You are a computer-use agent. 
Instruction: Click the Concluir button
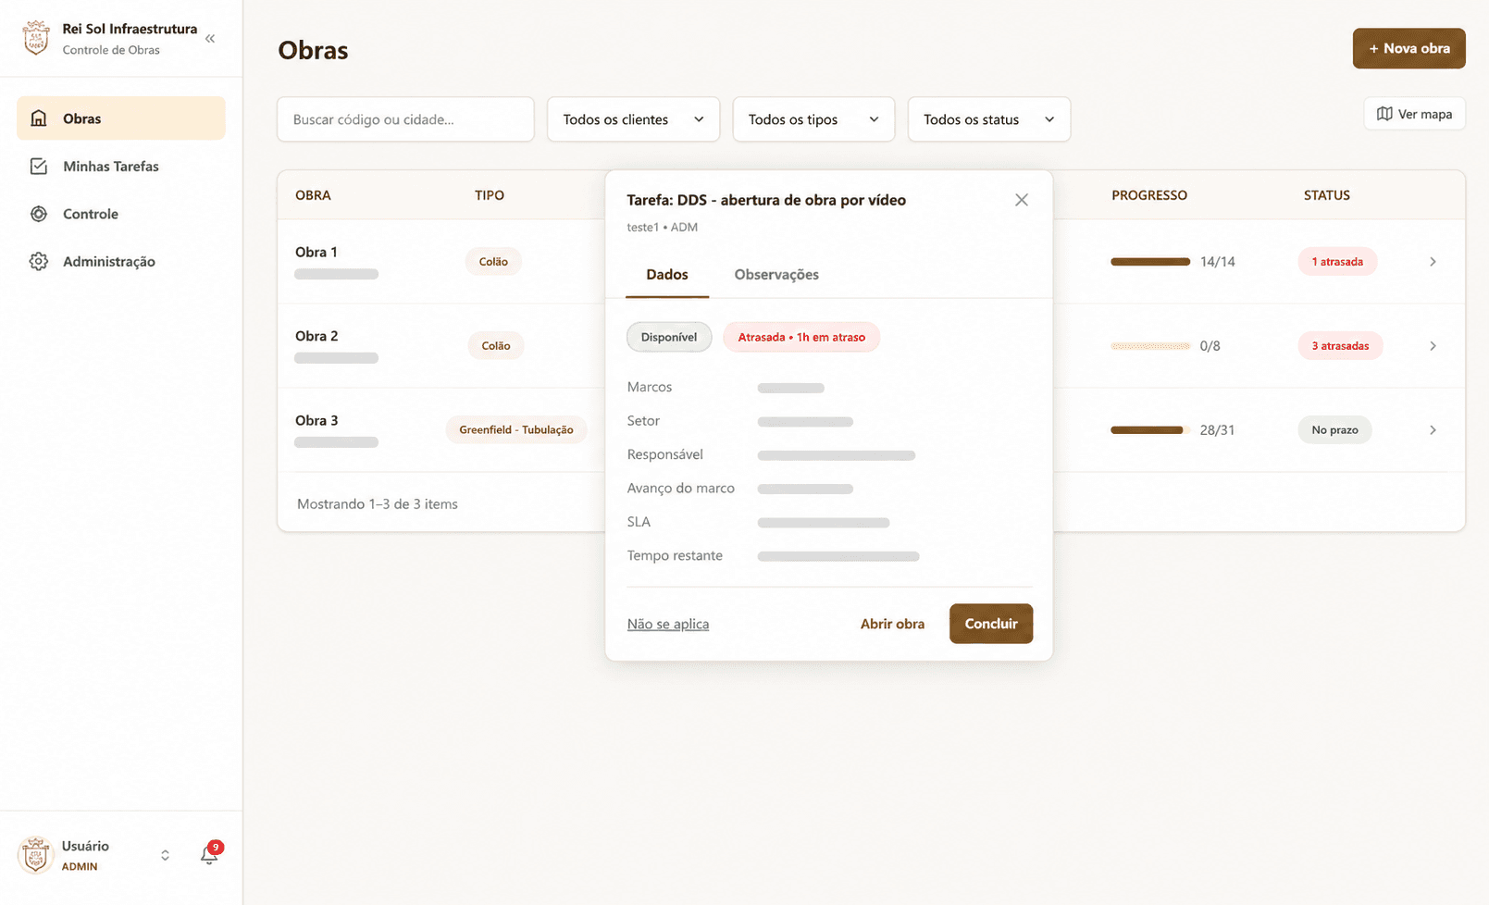point(991,624)
